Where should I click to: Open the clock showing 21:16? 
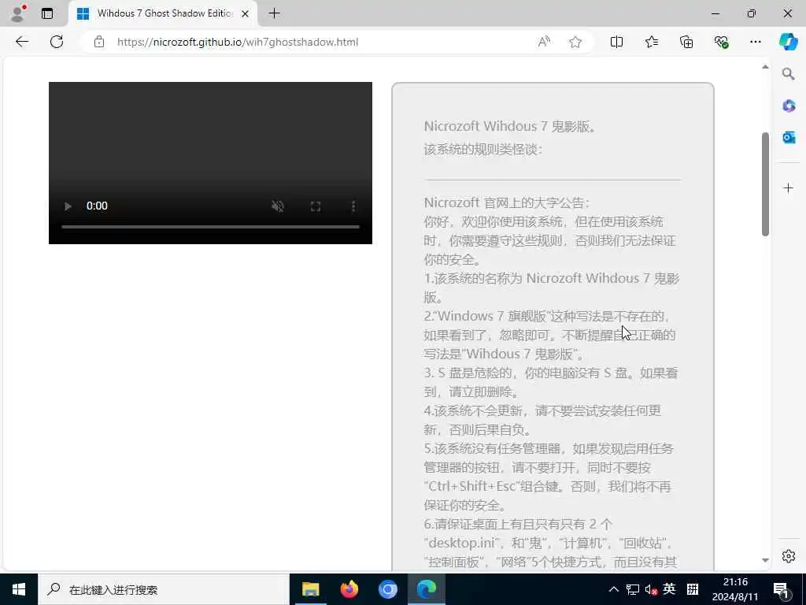[x=736, y=589]
